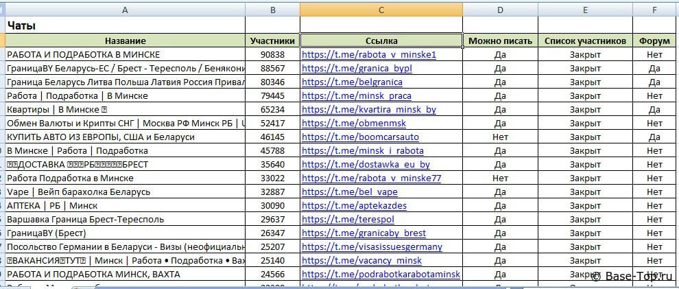The height and width of the screenshot is (289, 679).
Task: Open the t.me/granica_bypl link
Action: pyautogui.click(x=357, y=69)
